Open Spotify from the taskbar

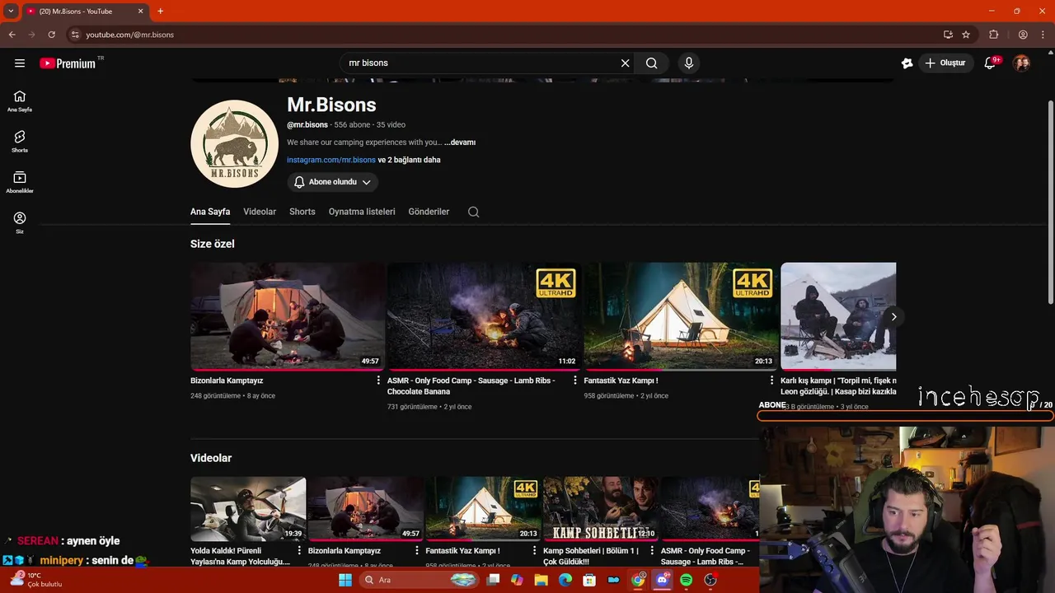tap(686, 580)
